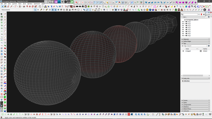This screenshot has height=119, width=212.
Task: Toggle visibility of the Untagged tag
Action: pos(183,51)
